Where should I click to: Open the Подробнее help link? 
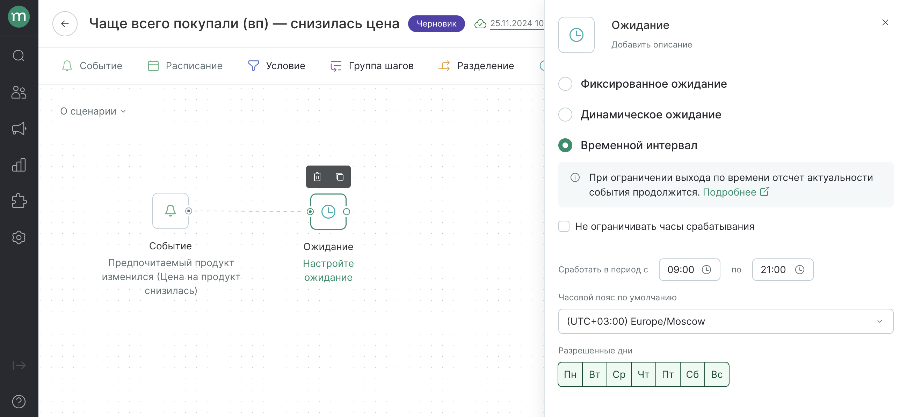click(x=736, y=192)
